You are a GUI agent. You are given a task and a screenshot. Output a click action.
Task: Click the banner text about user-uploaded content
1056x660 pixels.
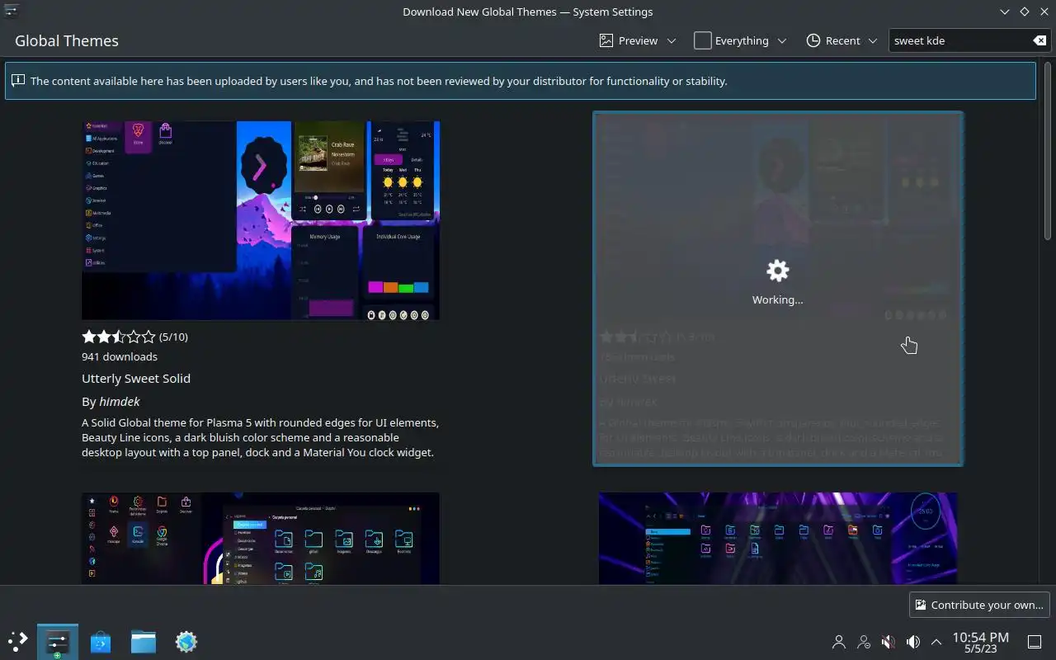pos(379,81)
